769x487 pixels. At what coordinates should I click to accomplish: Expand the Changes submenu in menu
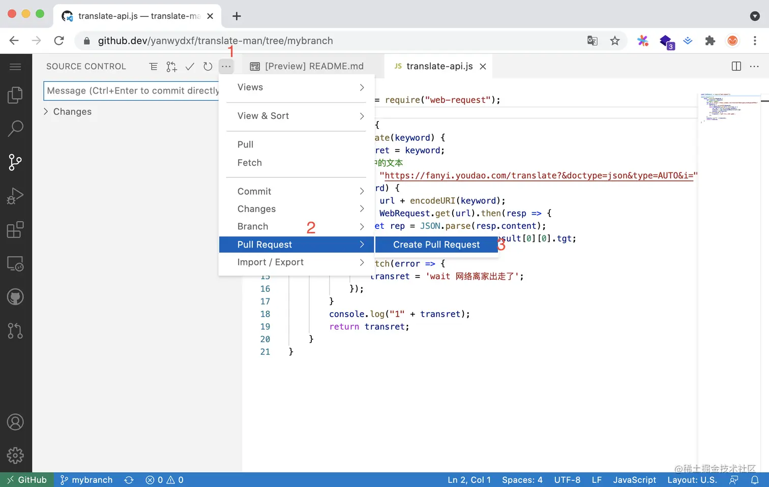pyautogui.click(x=297, y=209)
